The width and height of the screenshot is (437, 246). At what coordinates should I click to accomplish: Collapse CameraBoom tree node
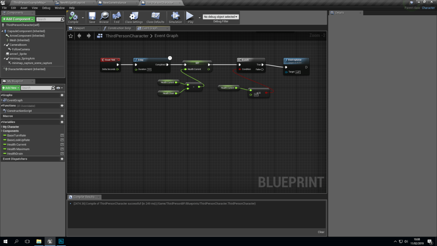tap(5, 45)
